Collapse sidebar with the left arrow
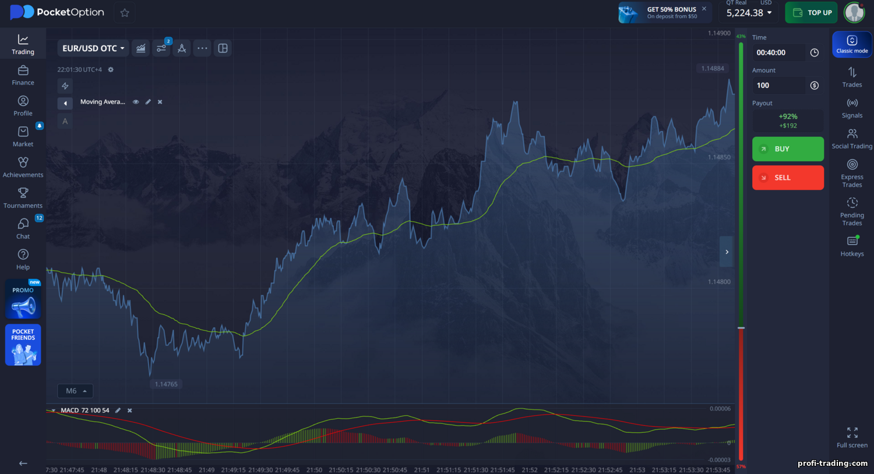The width and height of the screenshot is (874, 474). tap(23, 464)
